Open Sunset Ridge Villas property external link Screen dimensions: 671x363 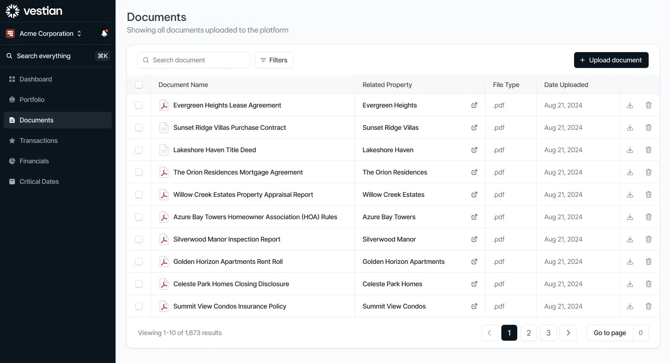pyautogui.click(x=474, y=128)
